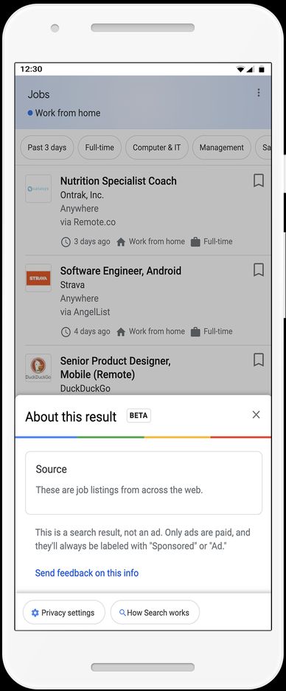Click the Strava company logo
Viewport: 286px width, 691px height.
coord(38,278)
